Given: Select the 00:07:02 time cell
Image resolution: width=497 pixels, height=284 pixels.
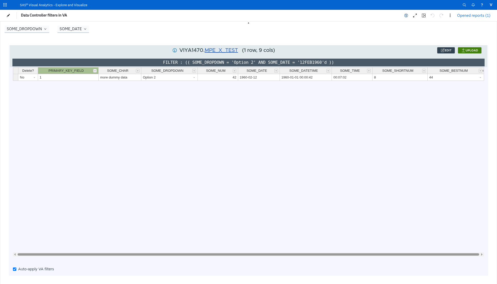Looking at the screenshot, I should coord(352,77).
